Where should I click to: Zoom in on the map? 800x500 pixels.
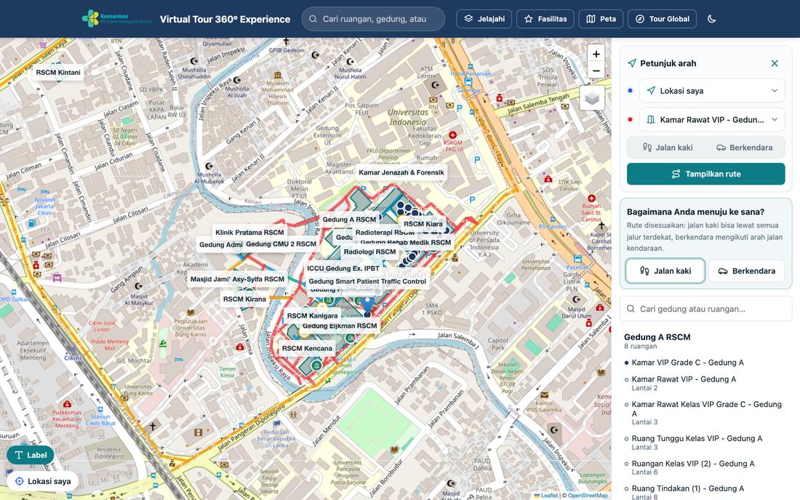(x=596, y=54)
